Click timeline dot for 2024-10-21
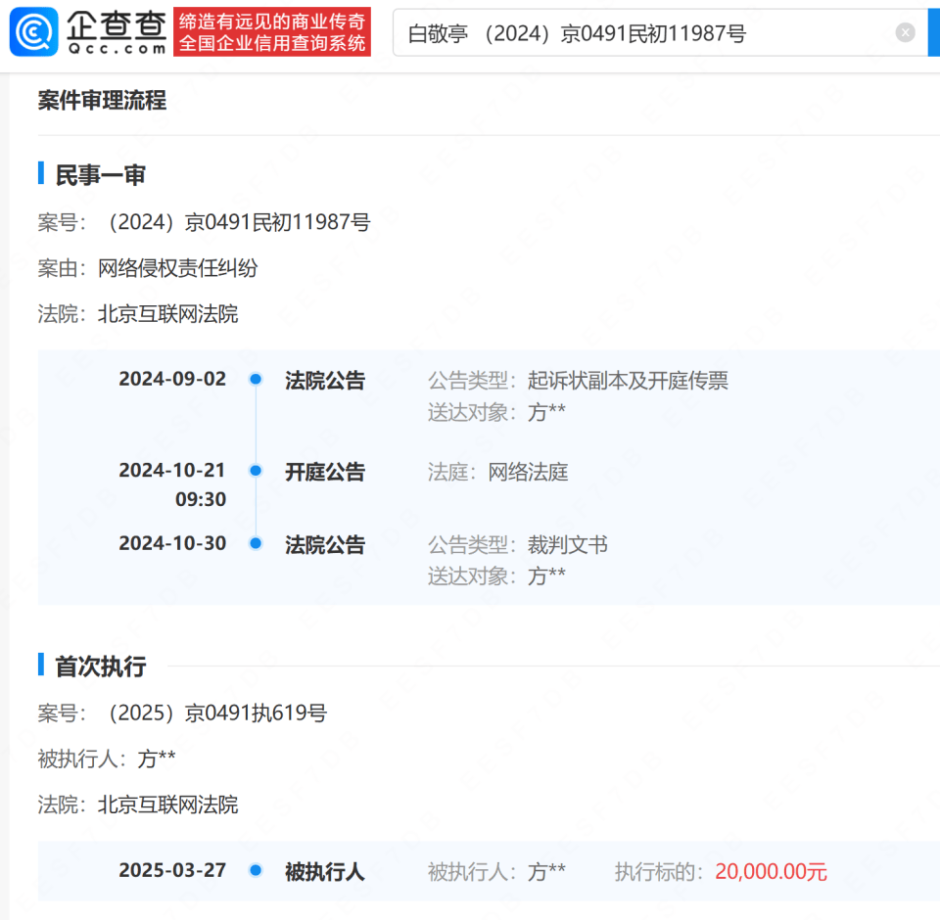This screenshot has height=920, width=940. pos(256,471)
